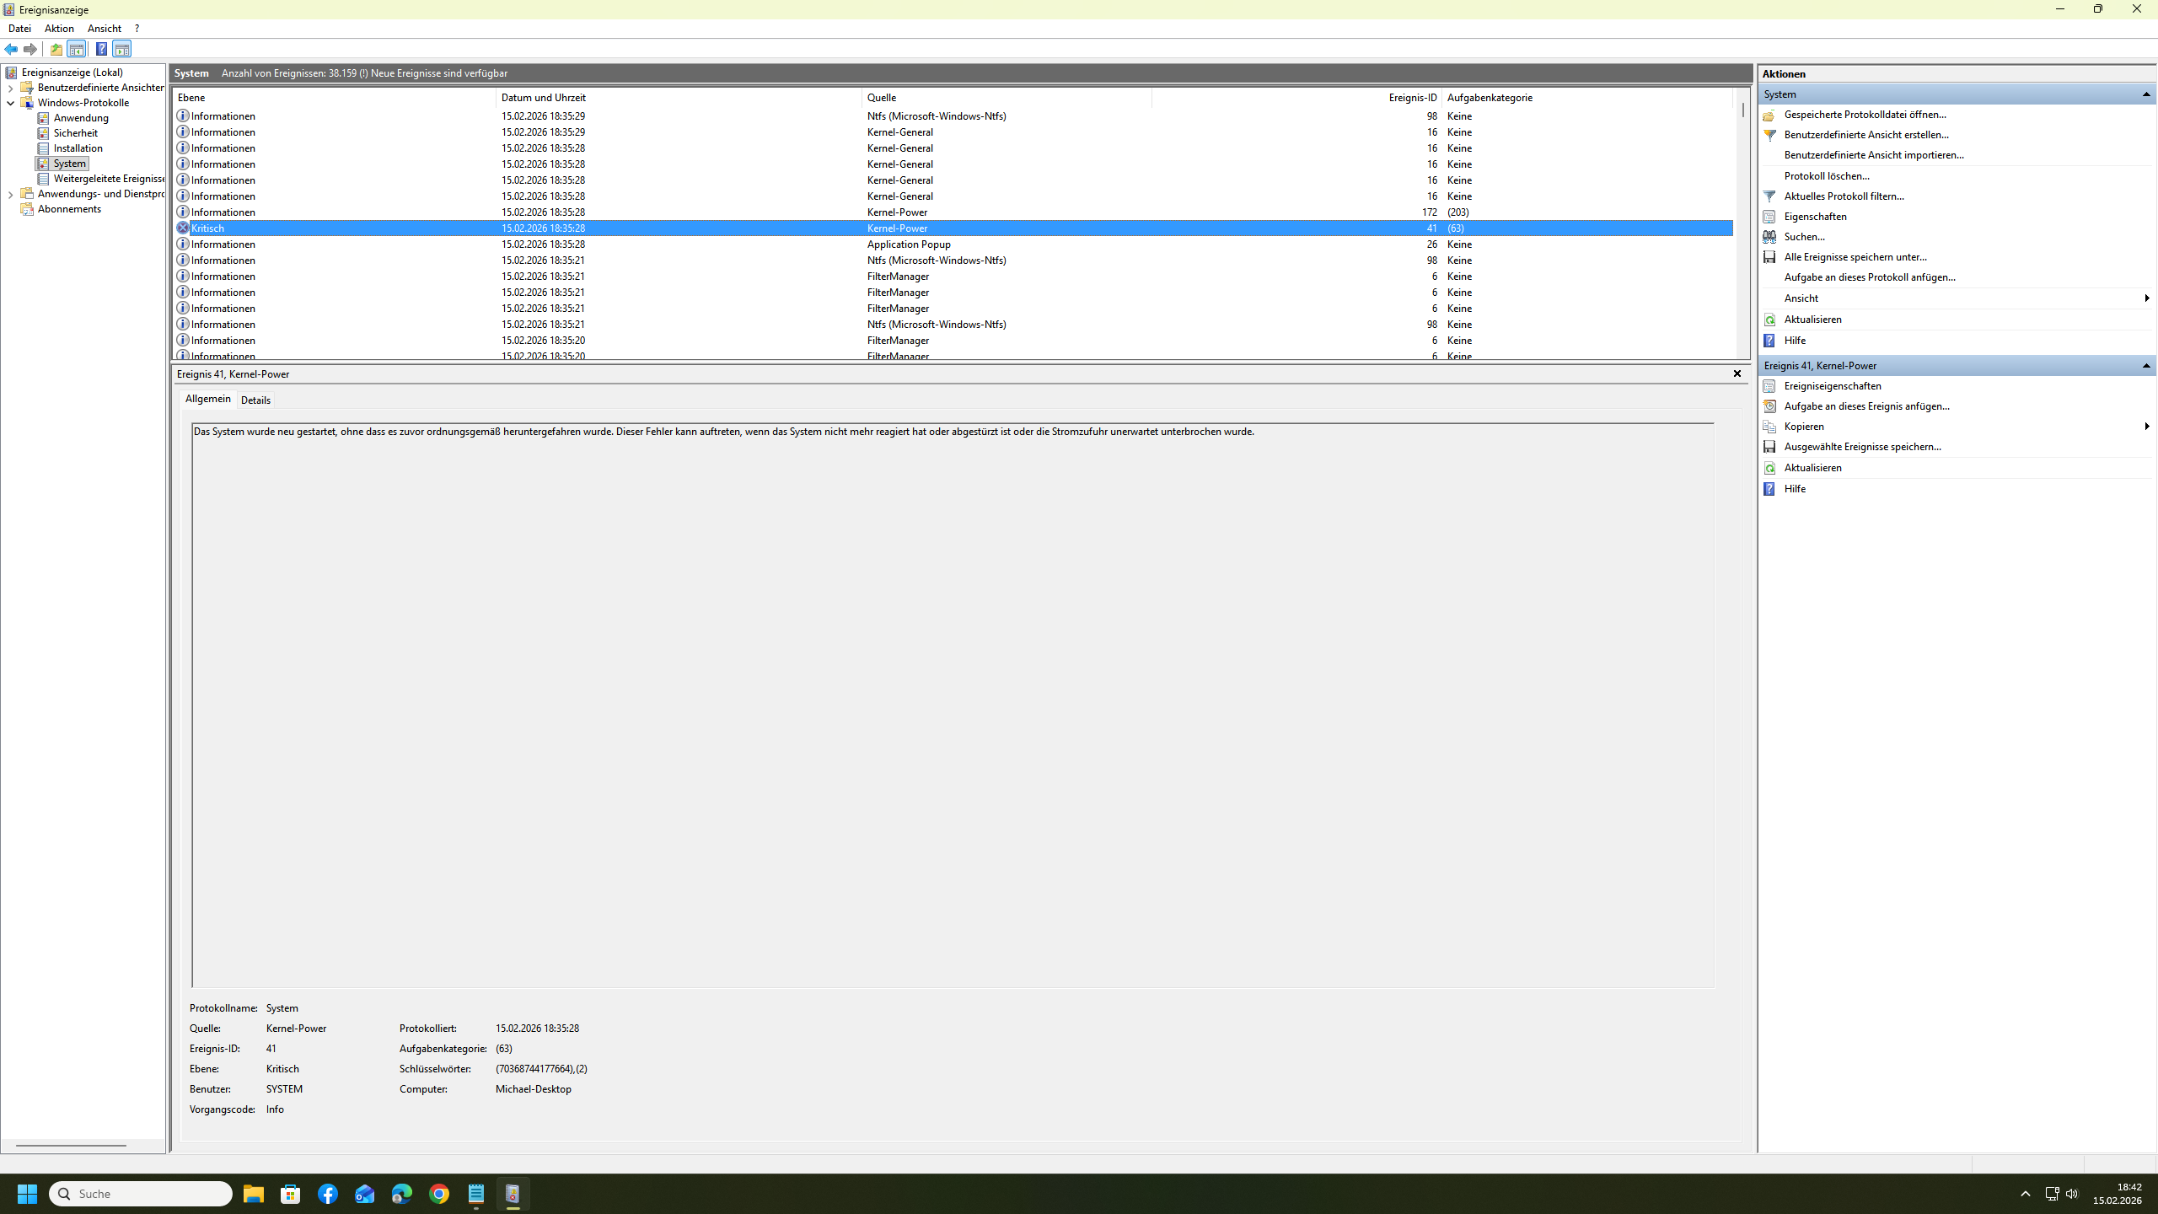The image size is (2158, 1214).
Task: Click the show/hide action pane toolbar icon
Action: 122,49
